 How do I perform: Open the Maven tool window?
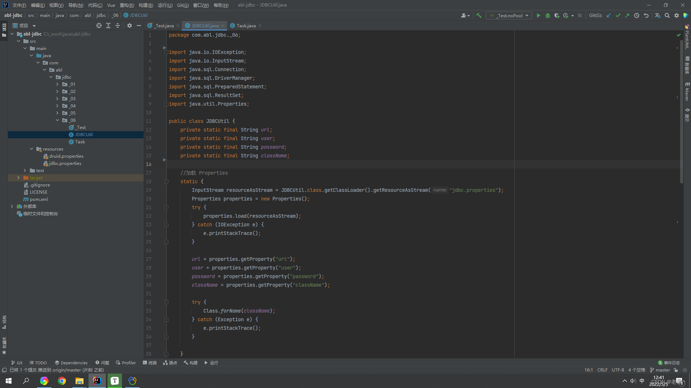[x=687, y=92]
